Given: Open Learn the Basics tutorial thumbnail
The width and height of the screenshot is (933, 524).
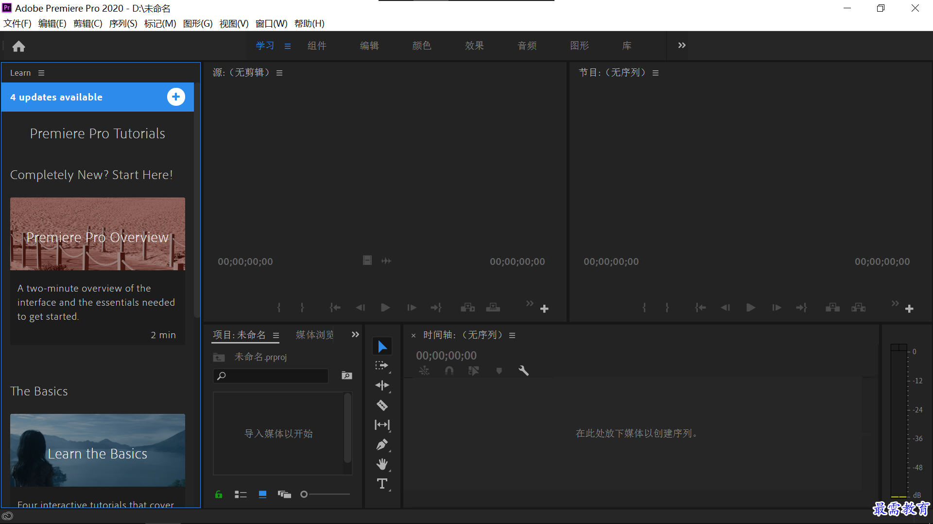Looking at the screenshot, I should [98, 450].
